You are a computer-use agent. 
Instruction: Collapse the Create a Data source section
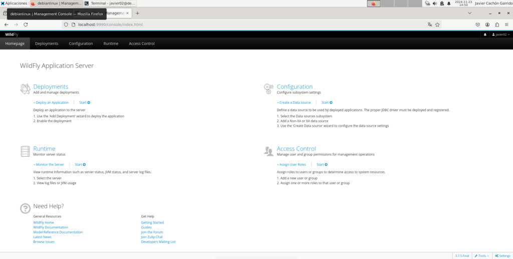tap(294, 102)
